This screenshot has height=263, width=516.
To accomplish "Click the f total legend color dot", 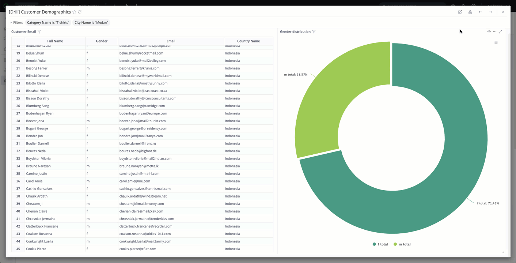I will (x=373, y=244).
